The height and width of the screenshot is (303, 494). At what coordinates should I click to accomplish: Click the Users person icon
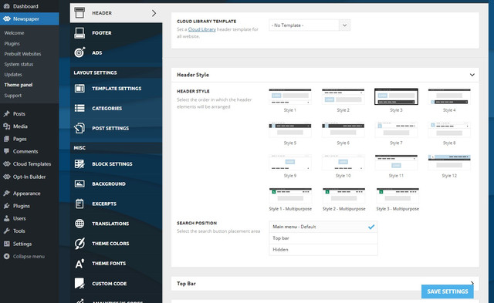[x=7, y=218]
